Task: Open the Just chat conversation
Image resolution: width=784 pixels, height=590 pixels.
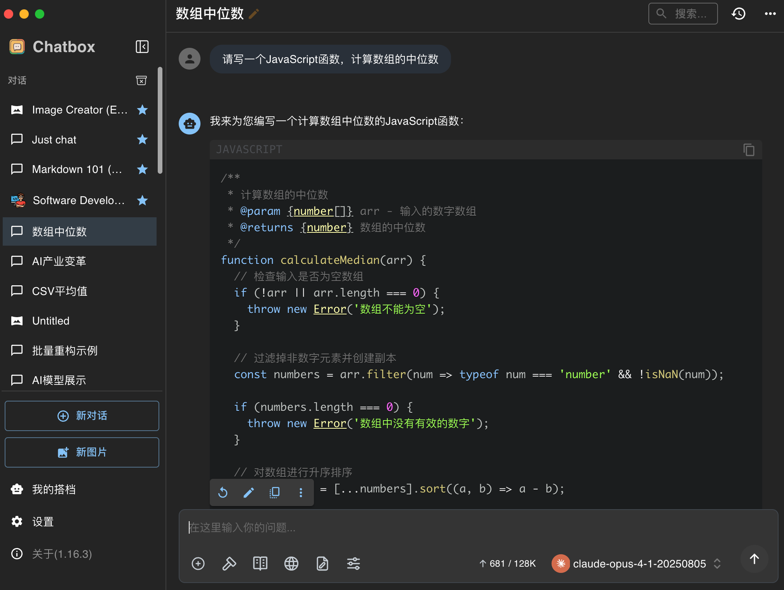Action: (80, 140)
